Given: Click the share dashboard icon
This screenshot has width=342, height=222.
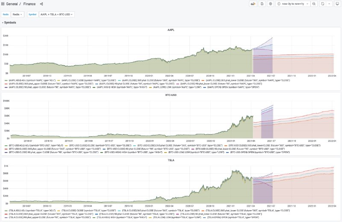Looking at the screenshot, I should pyautogui.click(x=41, y=4).
